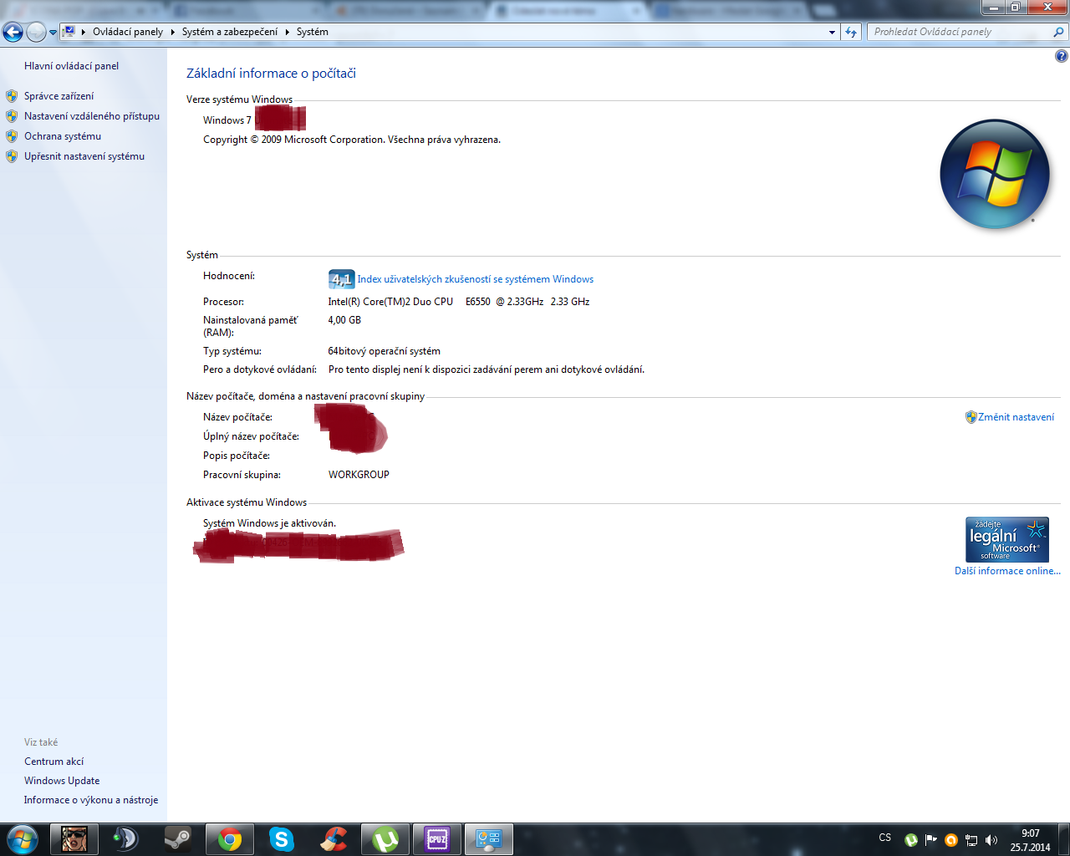Open the blue Help question mark

[x=1062, y=56]
